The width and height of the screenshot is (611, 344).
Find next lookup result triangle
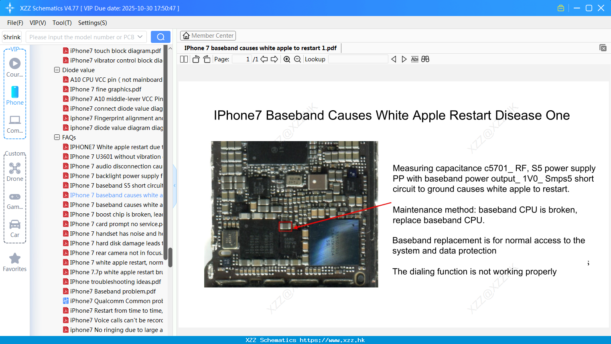pos(404,59)
